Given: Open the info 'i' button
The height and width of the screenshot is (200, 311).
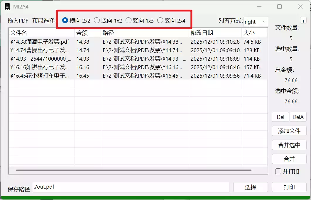Looking at the screenshot, I should coord(303,20).
